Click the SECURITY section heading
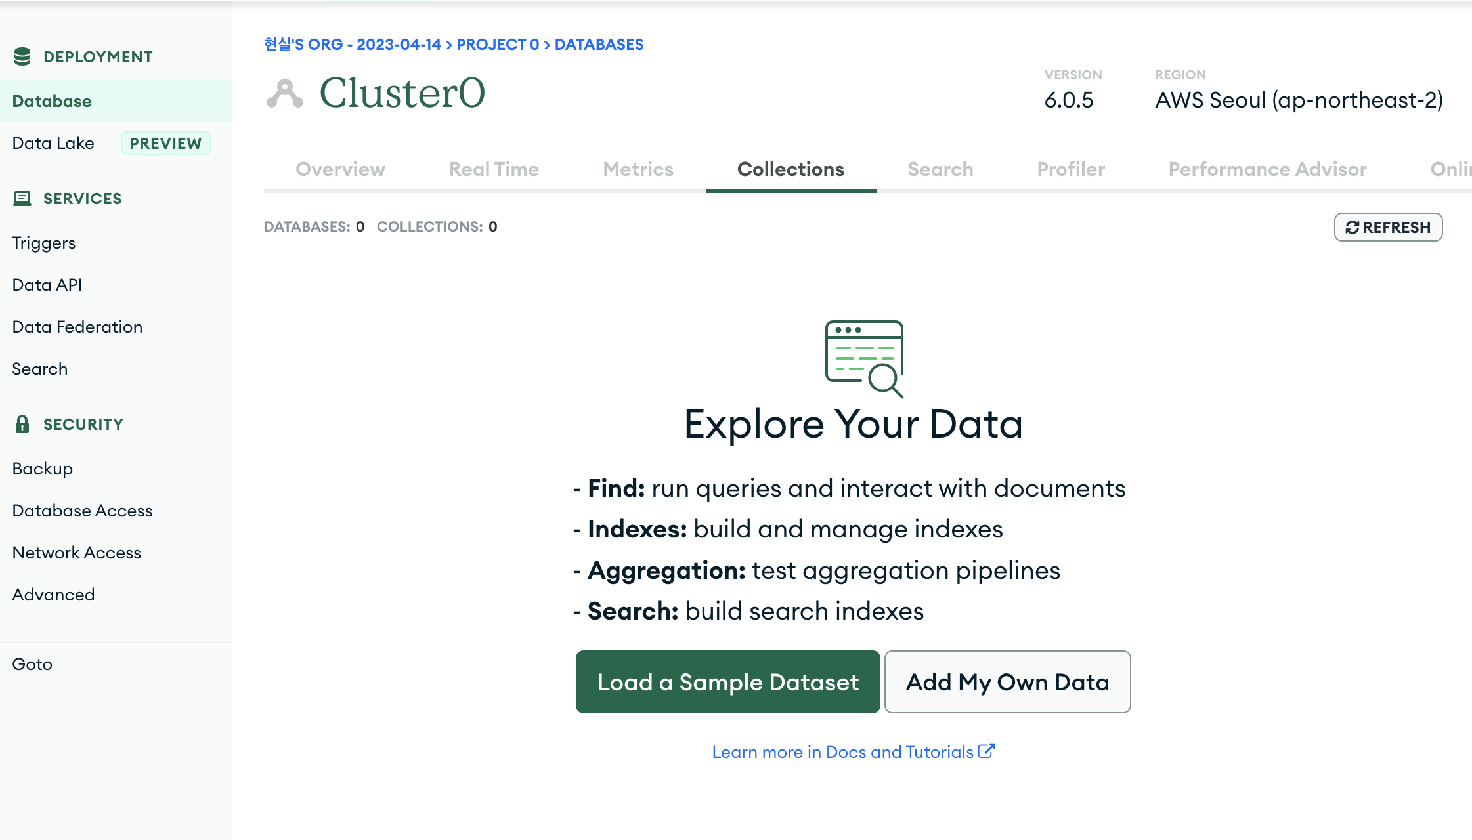Image resolution: width=1472 pixels, height=840 pixels. pos(83,425)
